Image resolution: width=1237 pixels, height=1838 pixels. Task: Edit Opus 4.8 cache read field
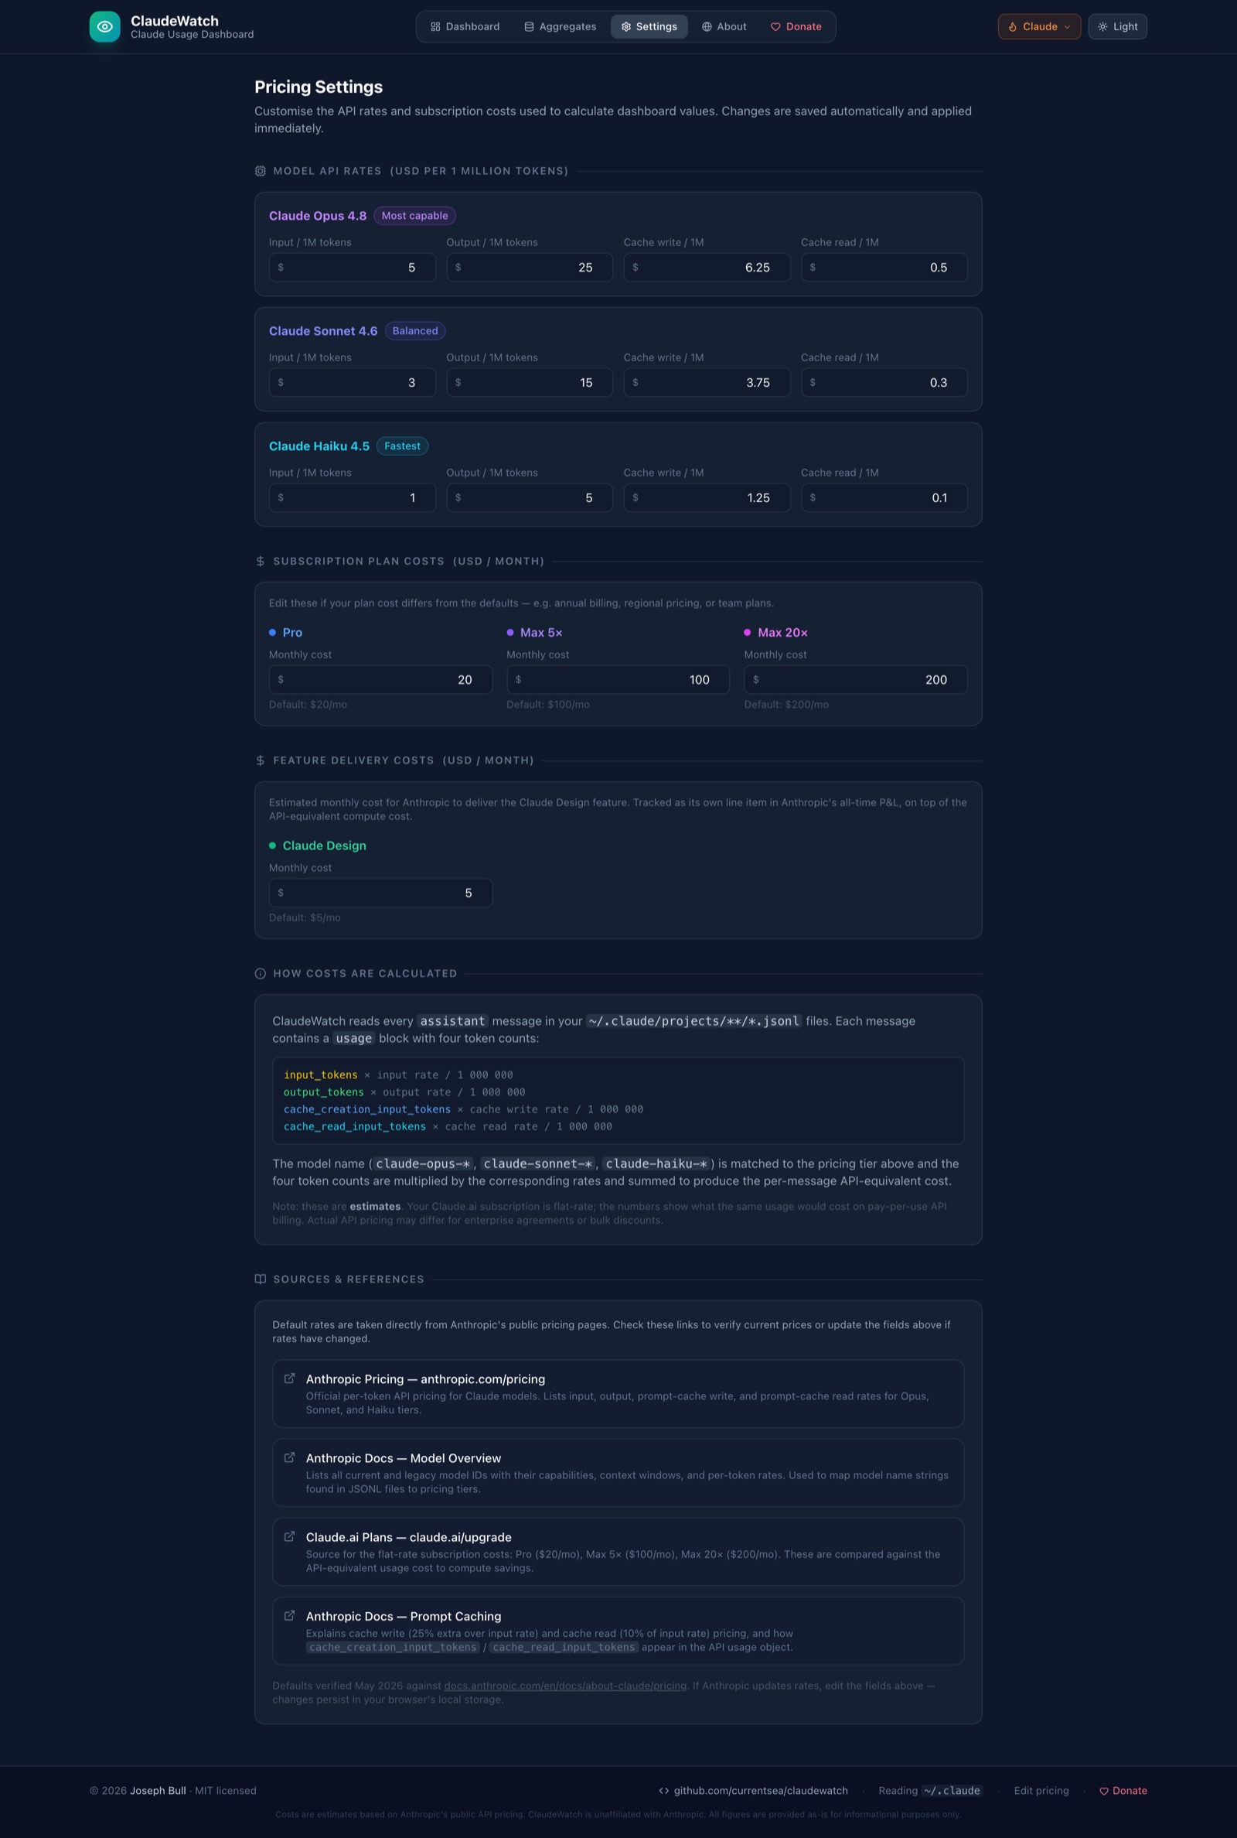pos(884,268)
